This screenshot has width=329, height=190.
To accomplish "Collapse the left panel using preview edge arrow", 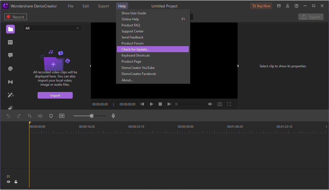I will pyautogui.click(x=91, y=66).
